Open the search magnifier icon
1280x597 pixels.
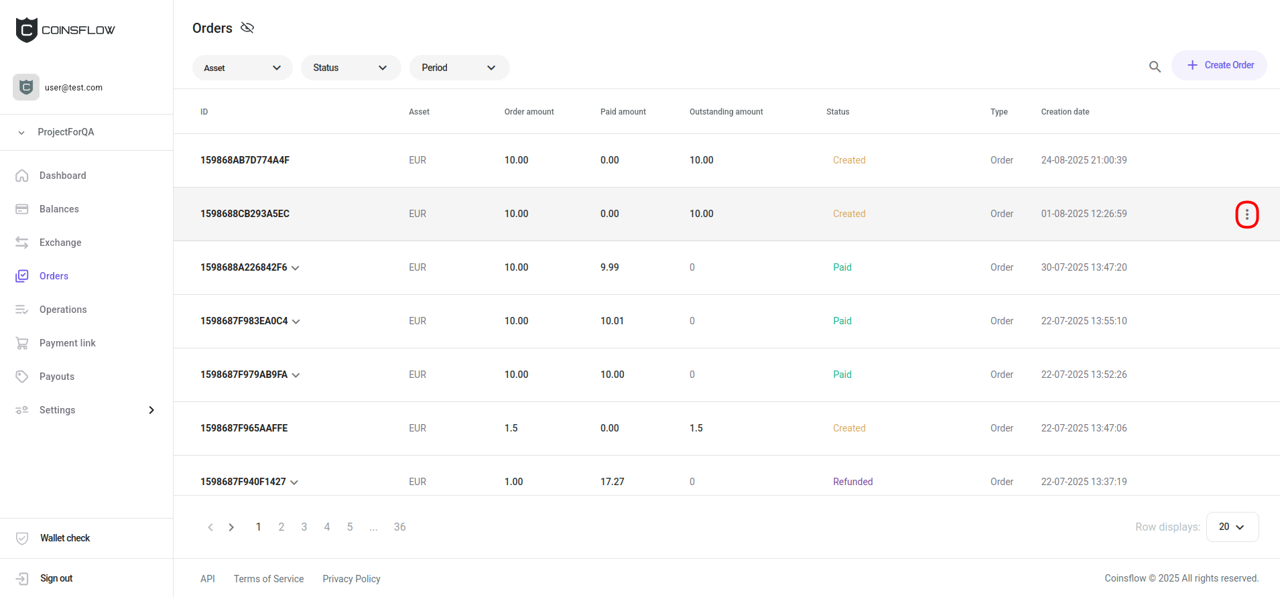[1155, 66]
